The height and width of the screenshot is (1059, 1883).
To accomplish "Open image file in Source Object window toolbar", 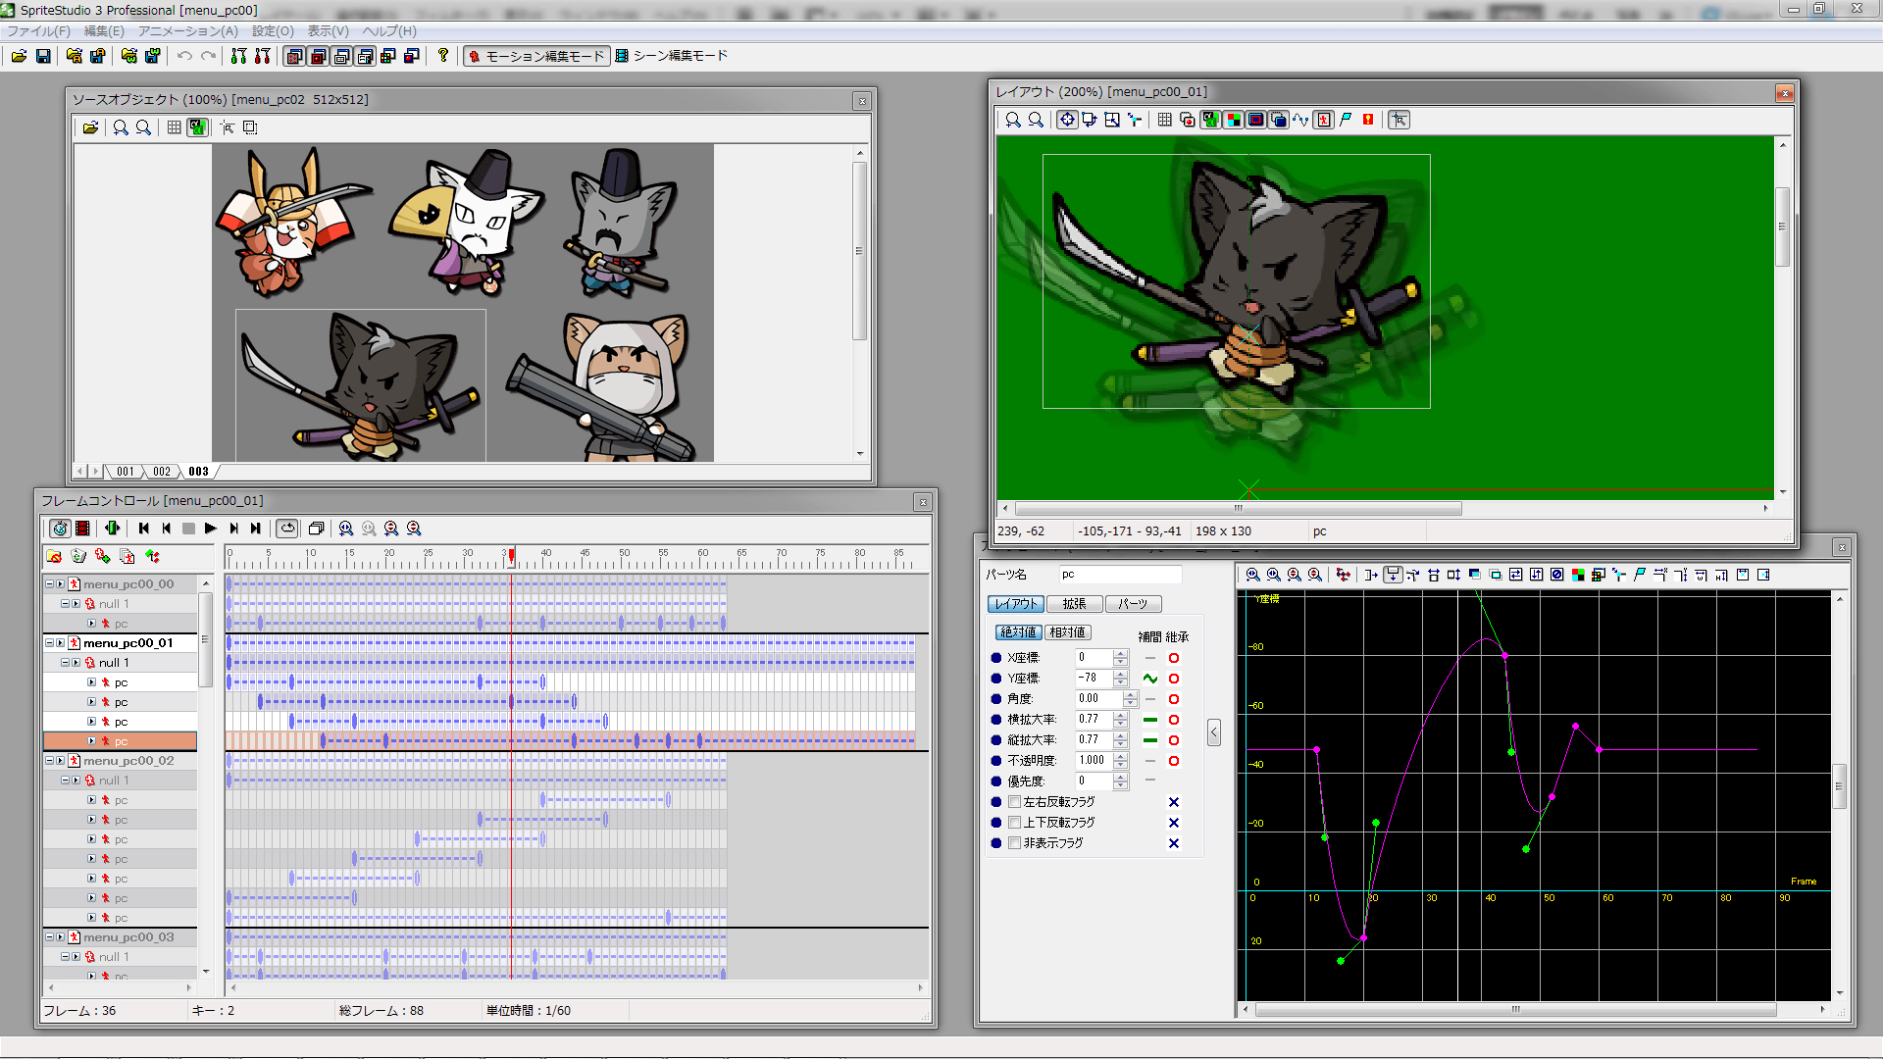I will tap(90, 127).
